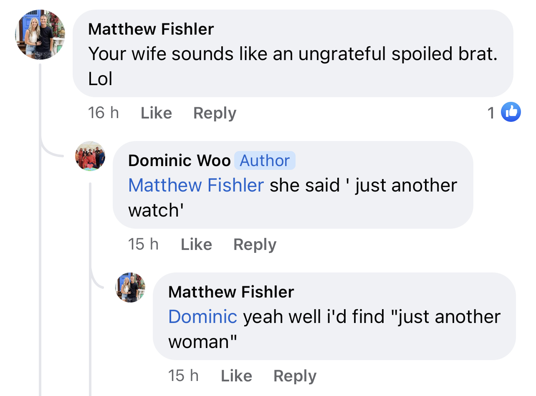Open Dominic Woo's profile picture

(90, 156)
